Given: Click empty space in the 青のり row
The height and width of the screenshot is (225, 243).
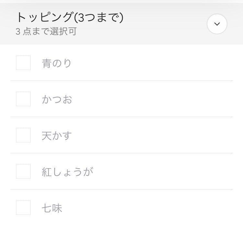Looking at the screenshot, I should click(156, 63).
